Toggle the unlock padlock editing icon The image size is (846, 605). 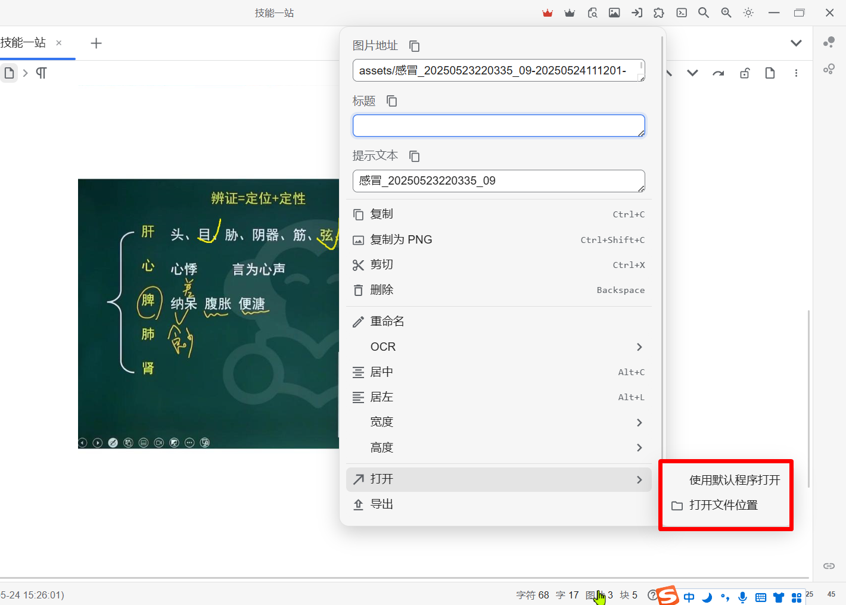pos(745,73)
